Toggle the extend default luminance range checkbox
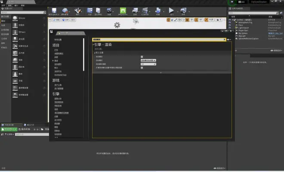This screenshot has width=284, height=172. click(142, 68)
